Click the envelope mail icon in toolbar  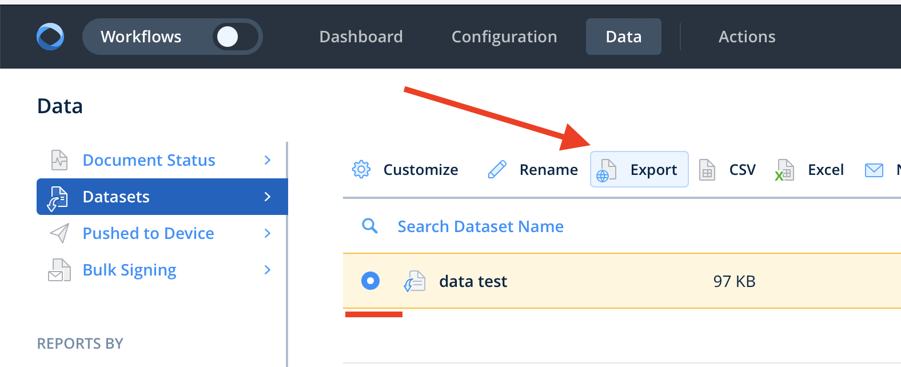tap(874, 170)
